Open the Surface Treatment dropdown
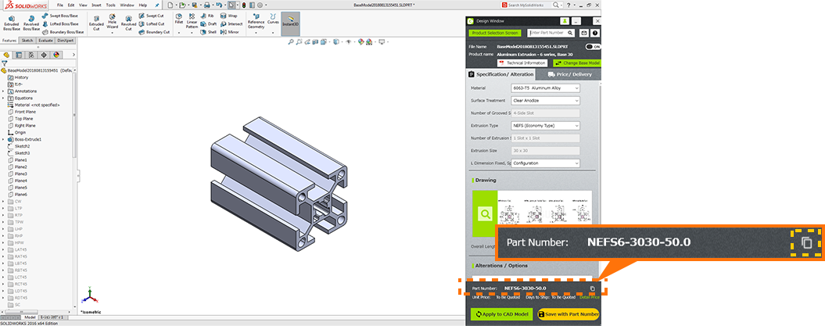This screenshot has width=825, height=326. tap(545, 100)
